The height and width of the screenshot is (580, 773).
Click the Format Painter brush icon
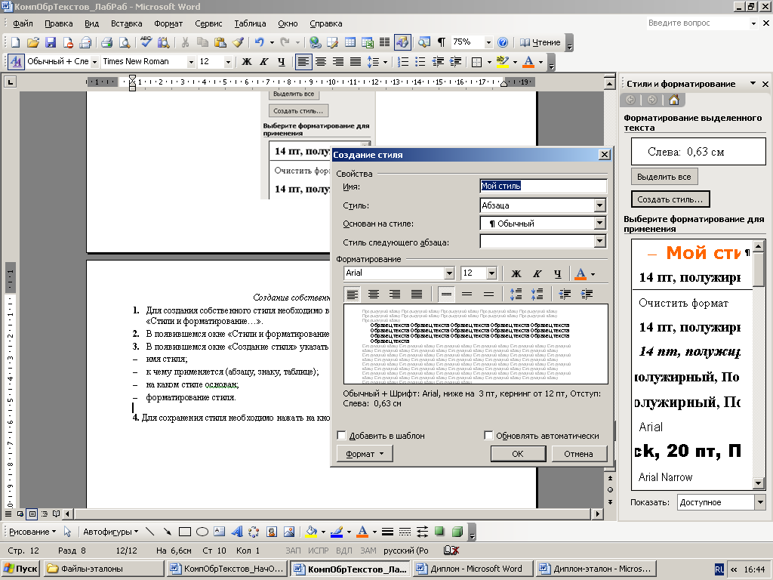pos(238,43)
